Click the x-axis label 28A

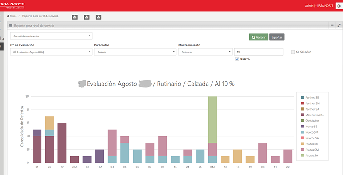click(x=74, y=167)
